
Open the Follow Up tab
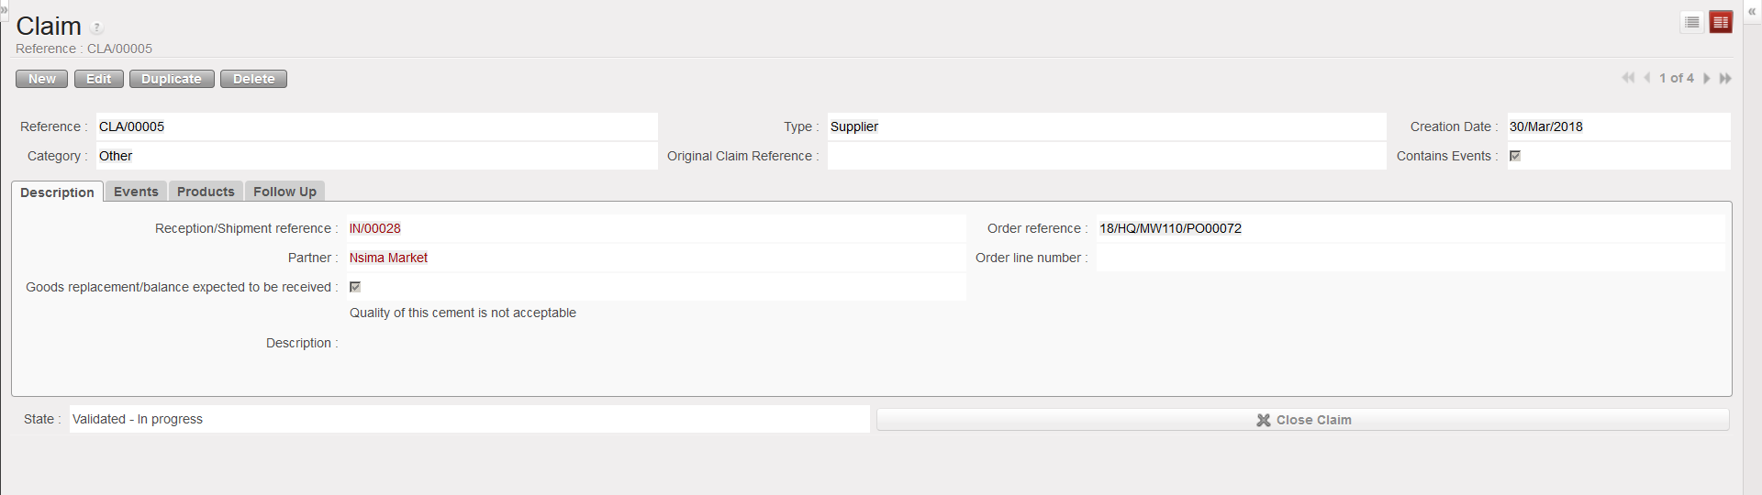pos(284,192)
